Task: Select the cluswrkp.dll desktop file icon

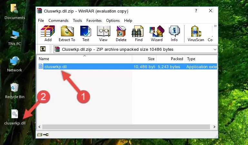Action: click(15, 117)
